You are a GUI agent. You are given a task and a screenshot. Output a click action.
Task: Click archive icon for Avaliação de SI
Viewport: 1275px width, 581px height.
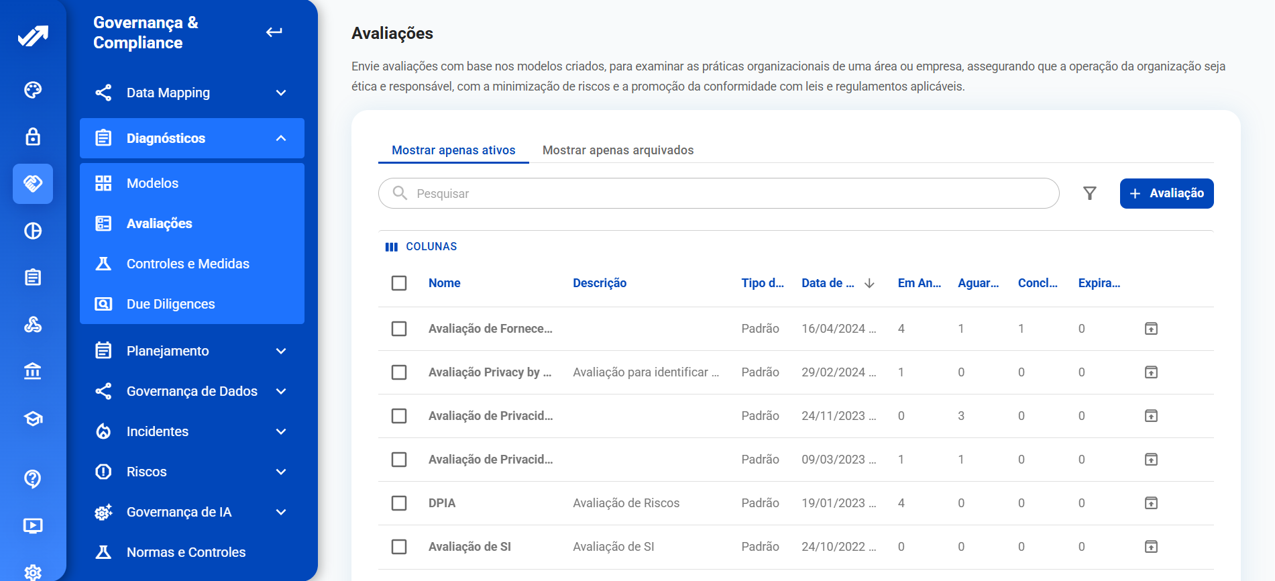pyautogui.click(x=1151, y=547)
